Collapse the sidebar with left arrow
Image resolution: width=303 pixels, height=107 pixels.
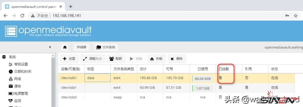[x=50, y=47]
